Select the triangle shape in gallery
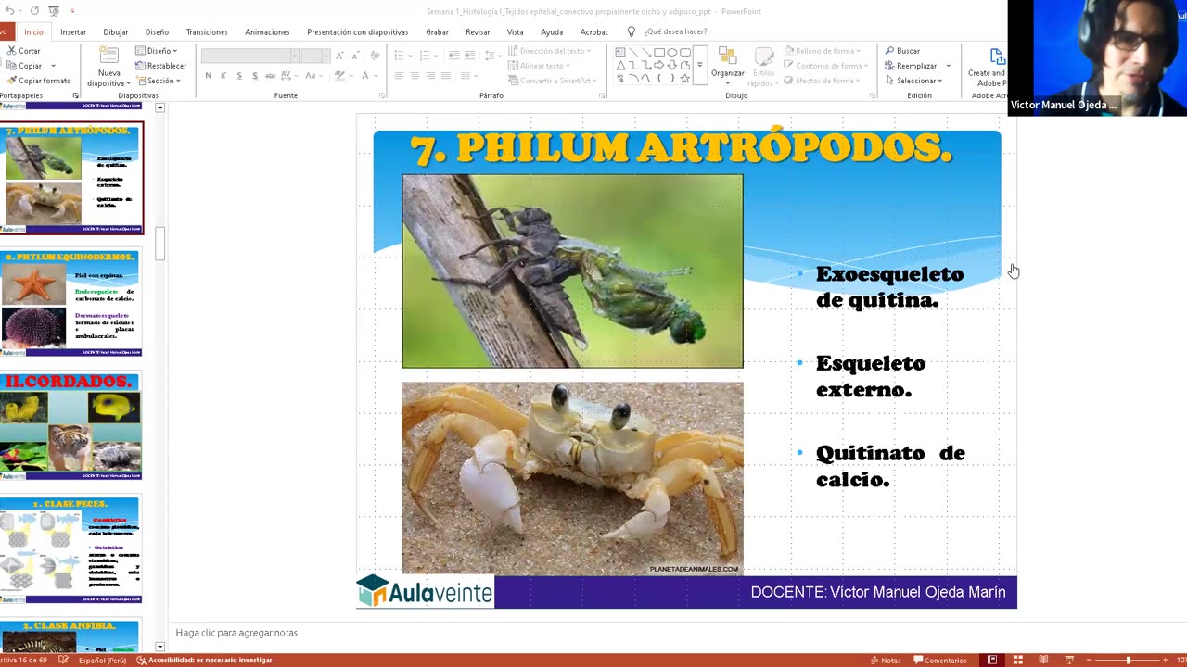The image size is (1187, 667). tap(620, 66)
